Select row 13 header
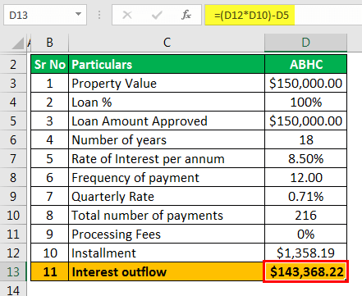 pyautogui.click(x=13, y=271)
